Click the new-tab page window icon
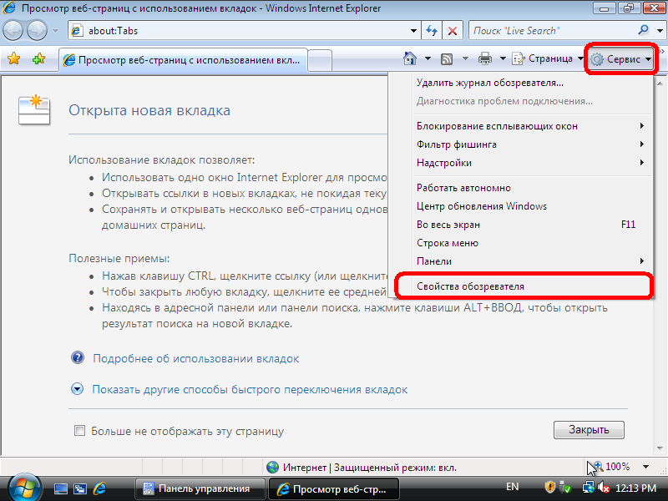Viewport: 668px width, 501px height. point(34,110)
